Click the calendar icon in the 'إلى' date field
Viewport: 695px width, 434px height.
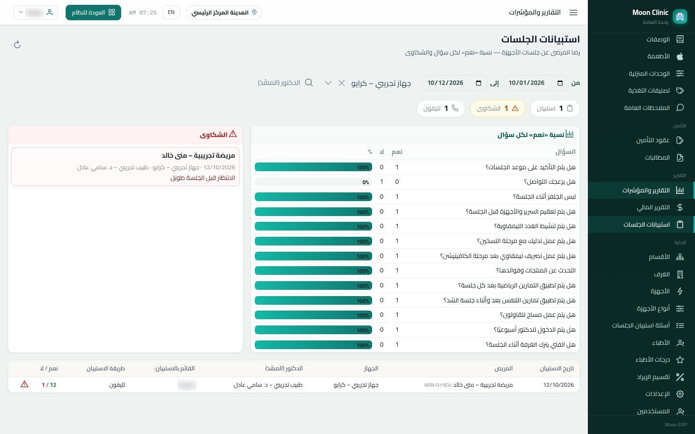click(x=478, y=83)
